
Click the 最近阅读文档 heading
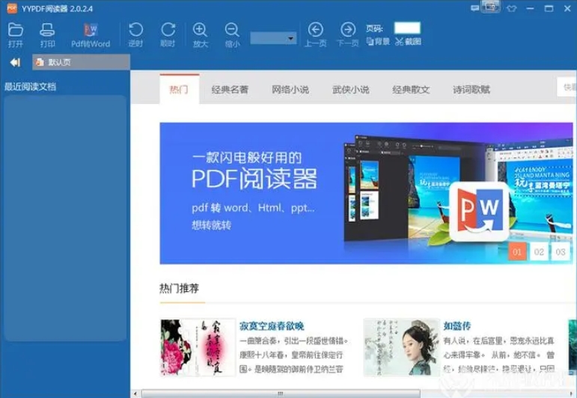point(30,87)
